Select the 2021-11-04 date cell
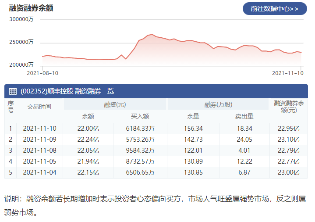The width and height of the screenshot is (315, 222). (40, 172)
